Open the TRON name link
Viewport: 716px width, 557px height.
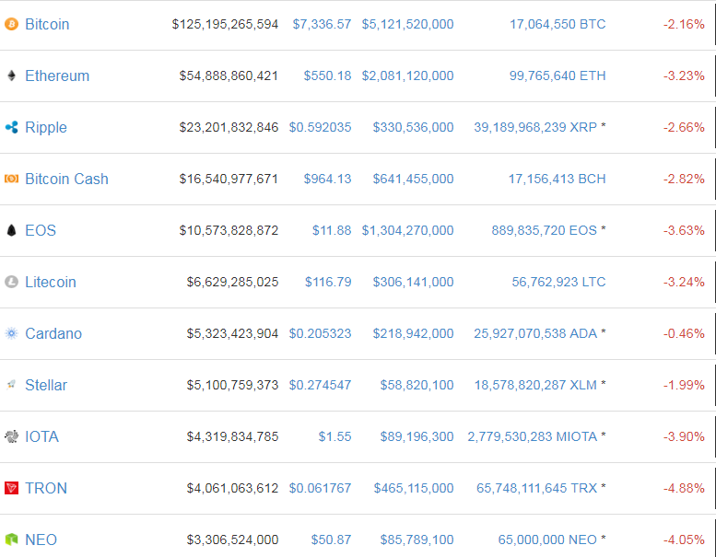[46, 488]
